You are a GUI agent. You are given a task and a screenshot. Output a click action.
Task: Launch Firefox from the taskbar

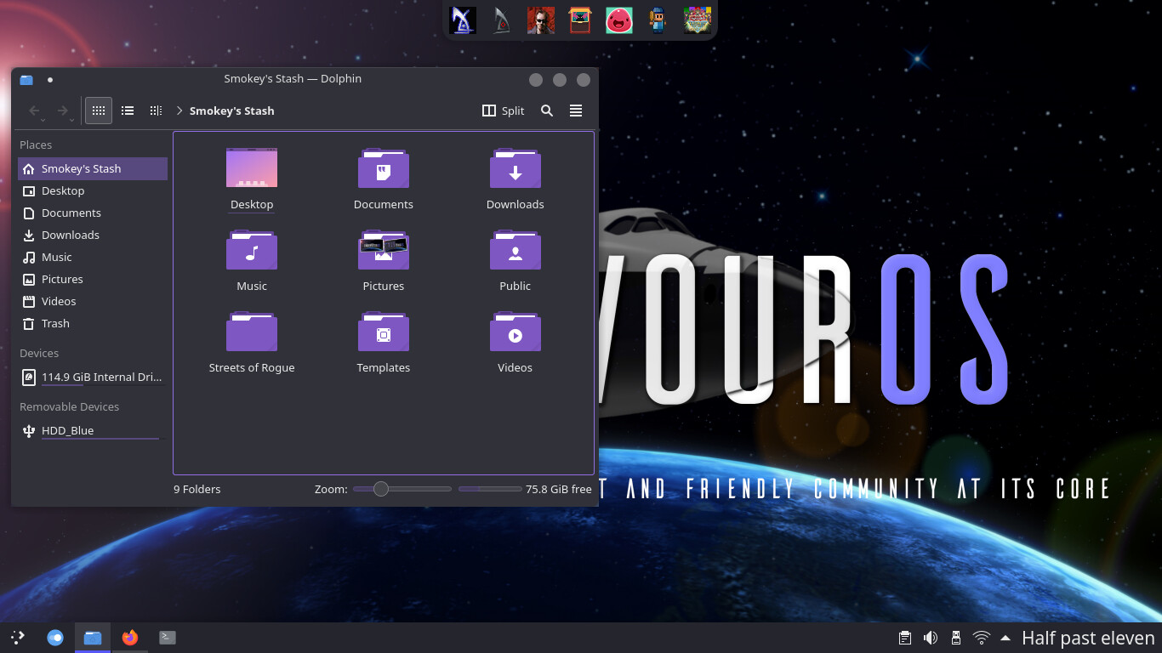[130, 637]
